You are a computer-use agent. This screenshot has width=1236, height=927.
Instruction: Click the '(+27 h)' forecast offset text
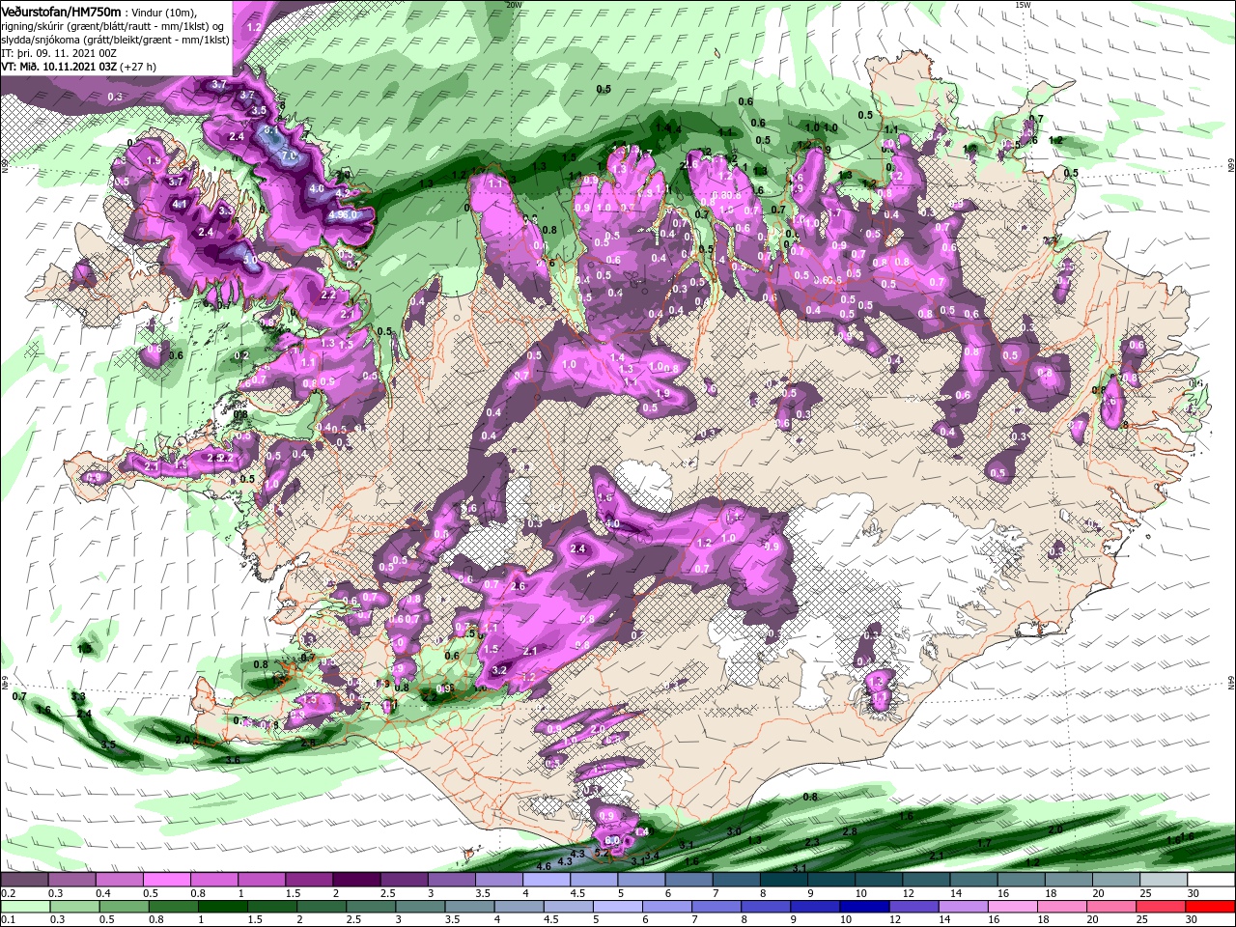pyautogui.click(x=138, y=67)
